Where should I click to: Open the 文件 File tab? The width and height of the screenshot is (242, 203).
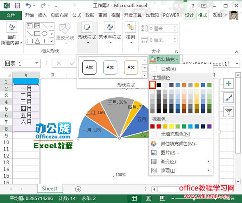11,15
